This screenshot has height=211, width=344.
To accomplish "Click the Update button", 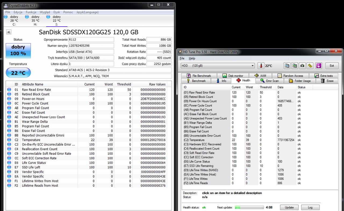I will coord(289,208).
